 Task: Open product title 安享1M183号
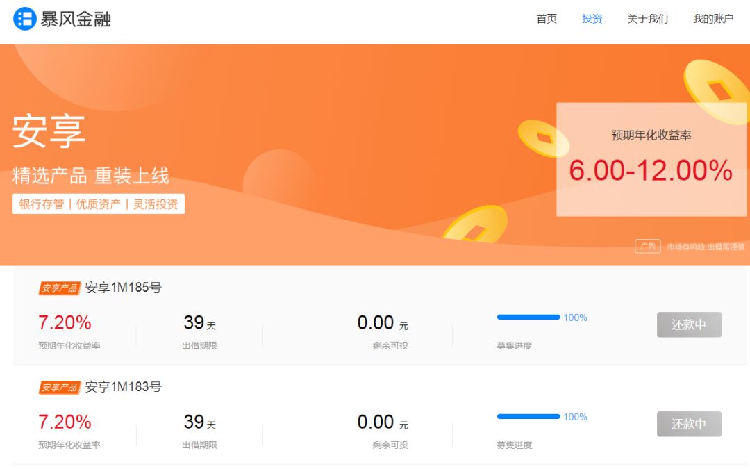click(124, 386)
